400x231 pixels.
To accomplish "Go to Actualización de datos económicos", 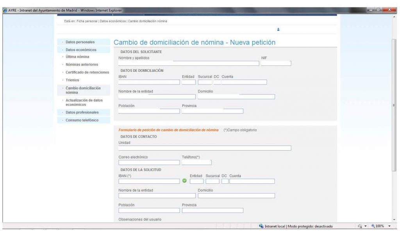I will (x=84, y=102).
